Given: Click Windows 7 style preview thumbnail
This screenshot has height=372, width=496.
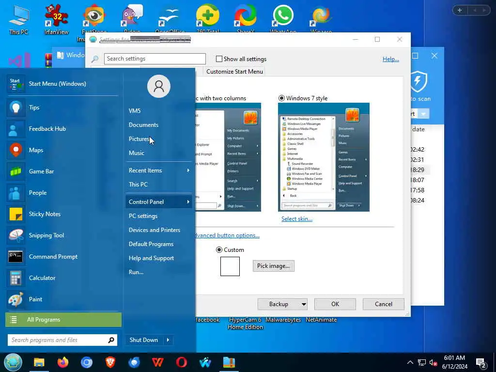Looking at the screenshot, I should (324, 157).
